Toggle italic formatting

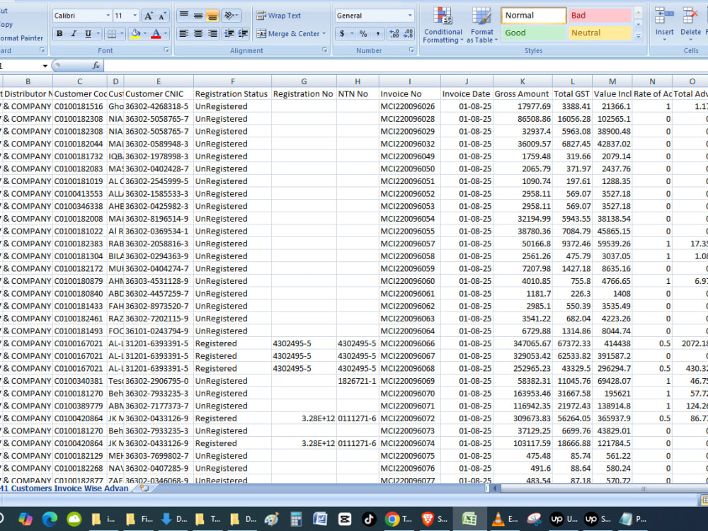[x=74, y=34]
